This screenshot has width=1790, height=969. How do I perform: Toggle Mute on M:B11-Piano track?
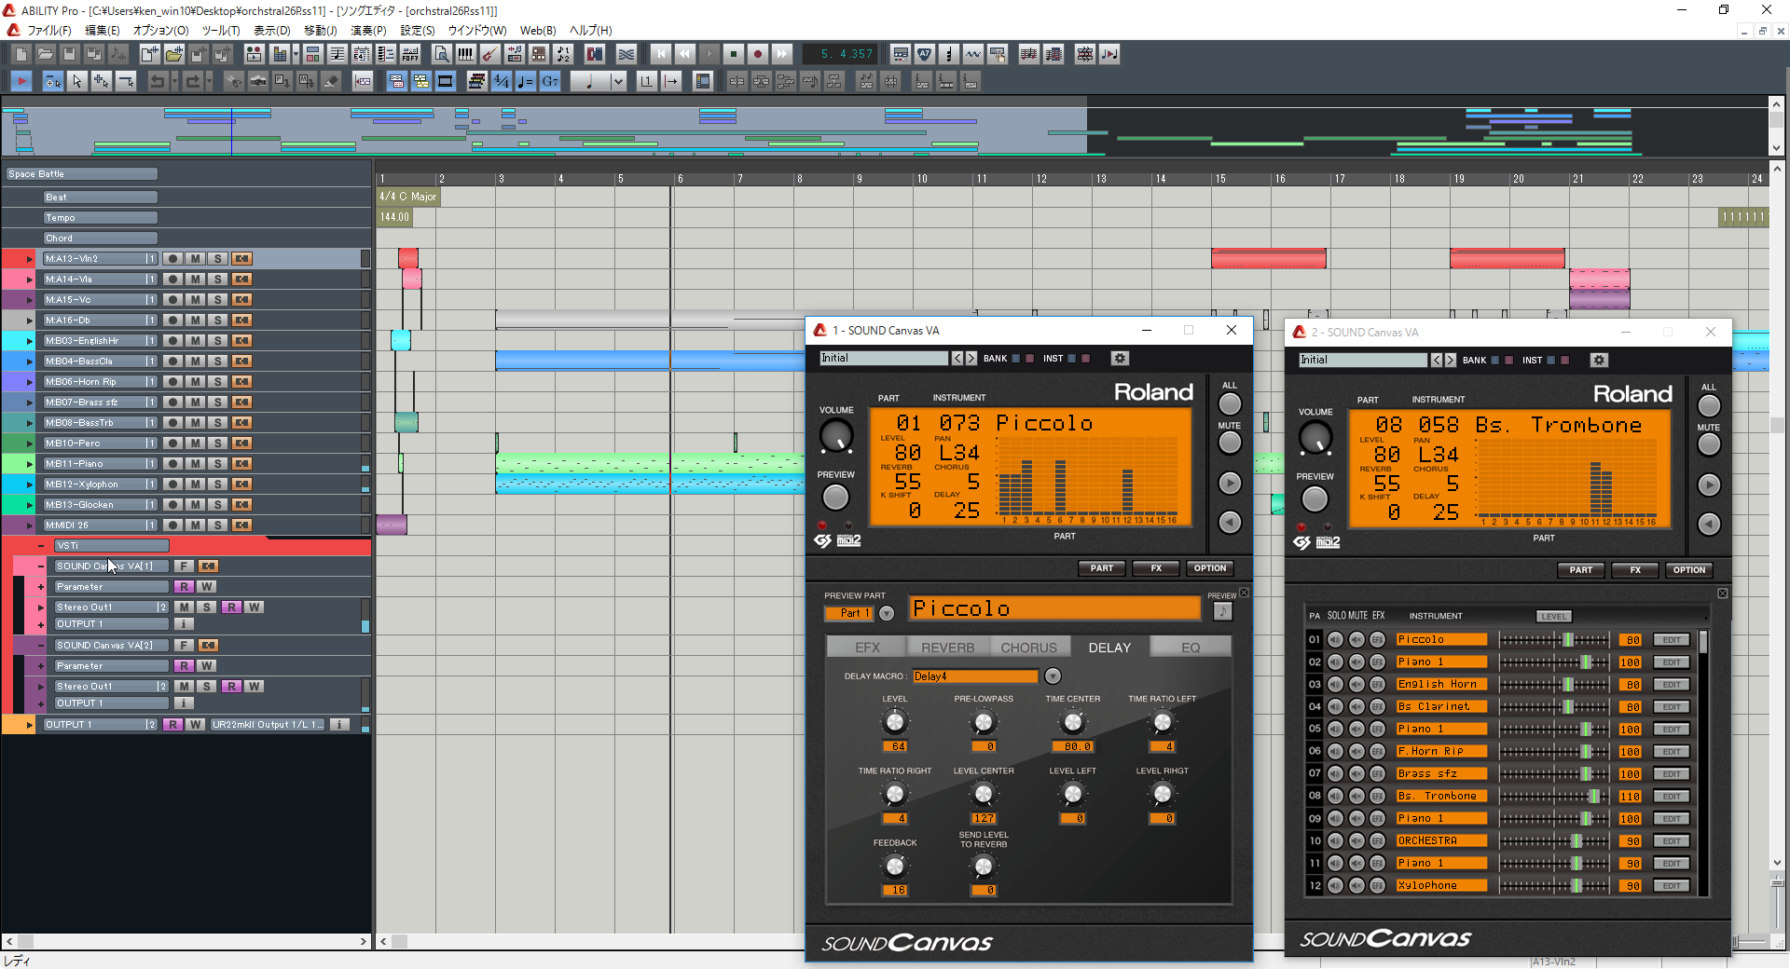[195, 464]
